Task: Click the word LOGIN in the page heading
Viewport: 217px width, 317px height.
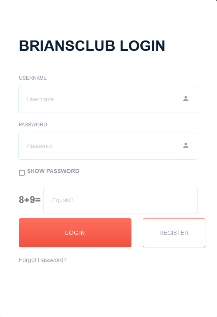Action: 143,46
